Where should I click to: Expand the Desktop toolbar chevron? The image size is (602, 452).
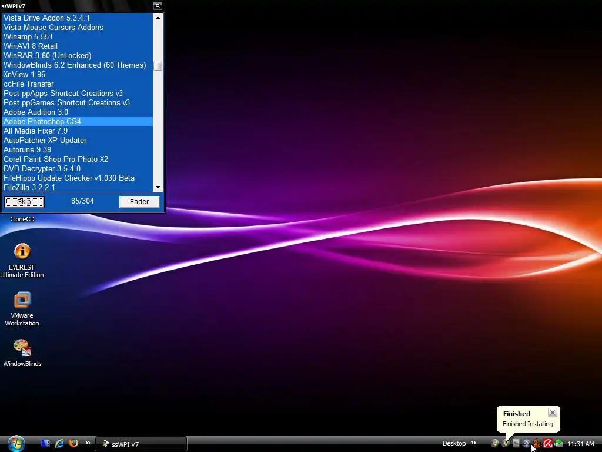pyautogui.click(x=474, y=443)
